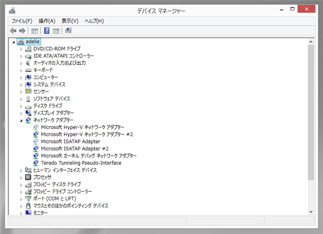Expand the ディスク ドライブ category
This screenshot has width=323, height=234.
coord(21,107)
